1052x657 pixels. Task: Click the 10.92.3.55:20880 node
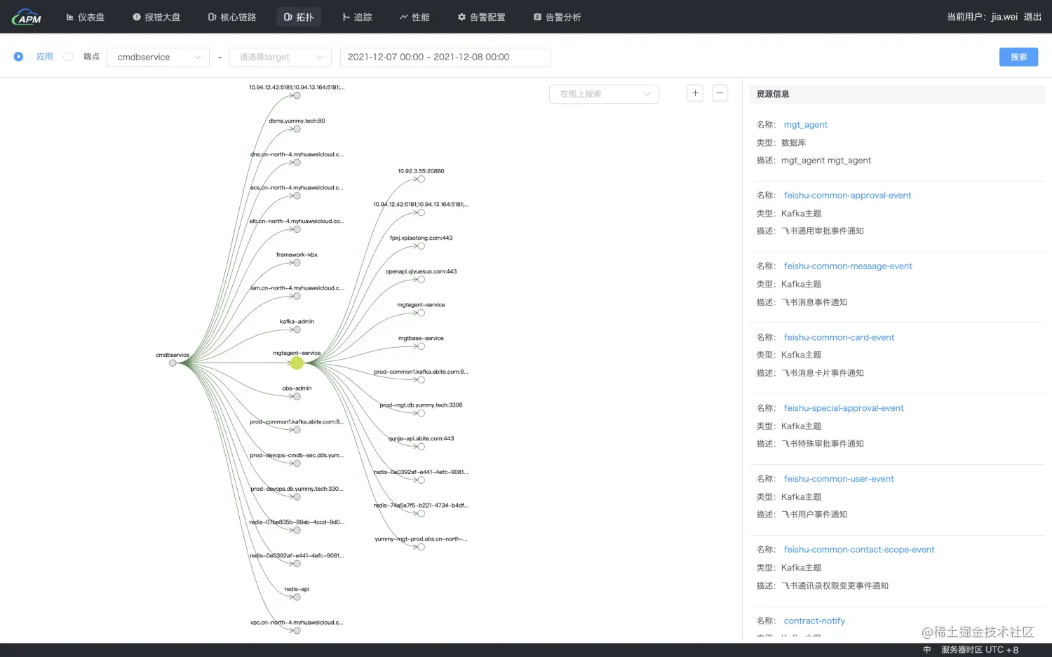click(421, 179)
